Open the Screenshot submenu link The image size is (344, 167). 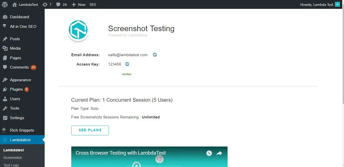coord(12,158)
